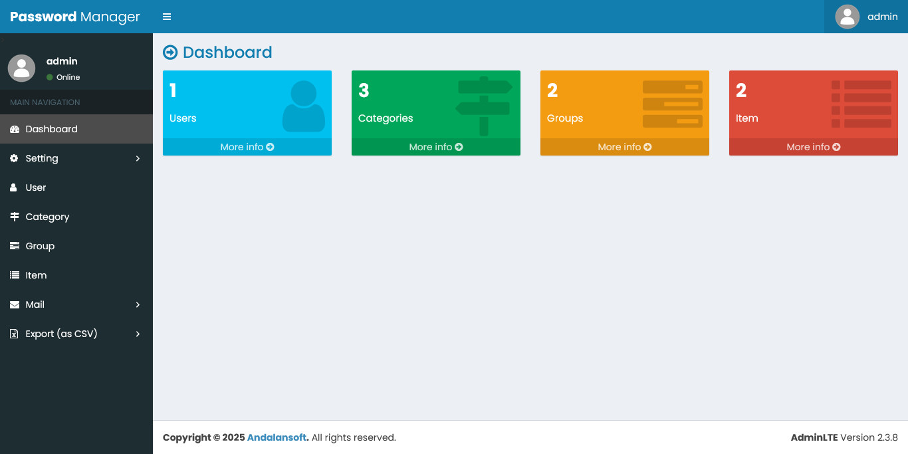Open the Andalansoft link in the footer

[277, 437]
